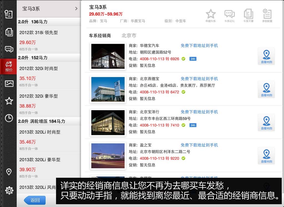Tap the 38.88万 price
Screen dimensions: 284x207
(27, 106)
